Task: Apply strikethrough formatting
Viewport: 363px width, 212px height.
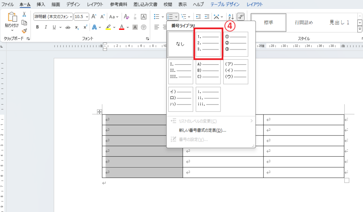Action: 63,27
